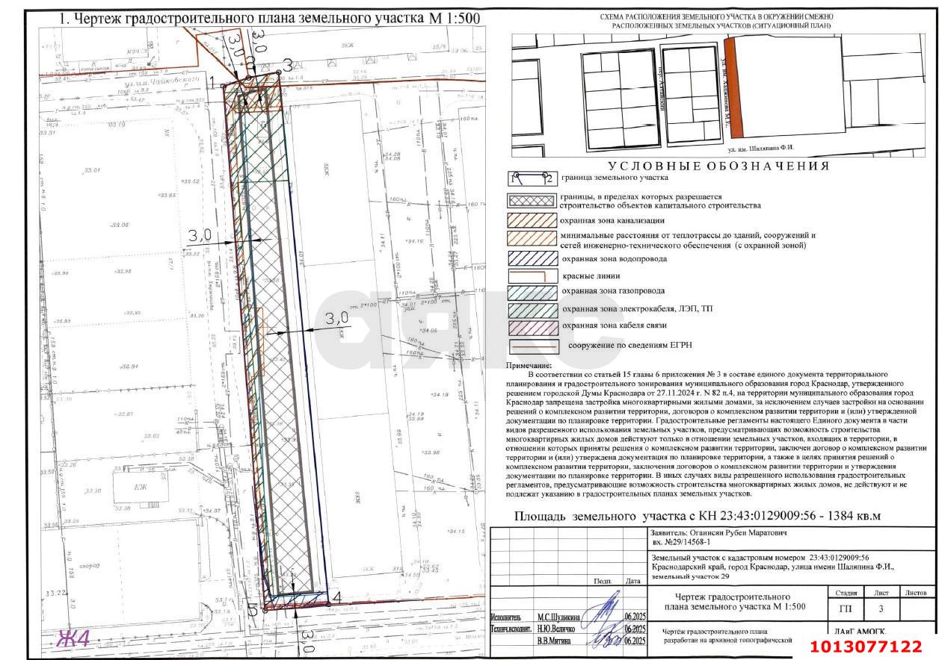Click the УСЛОВНЫЕ ОБОЗНАЧЕНИЯ legend heading

(x=718, y=166)
